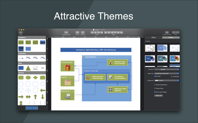
Task: Select the hexagon outline shape
Action: pyautogui.click(x=28, y=84)
